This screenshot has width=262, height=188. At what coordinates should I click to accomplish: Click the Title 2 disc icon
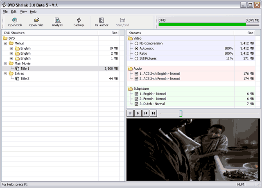tap(17, 79)
